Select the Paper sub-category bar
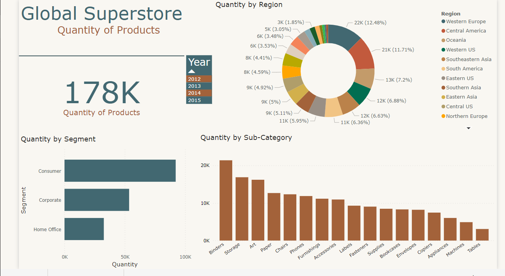Screen dimensions: 505x276 (274, 216)
